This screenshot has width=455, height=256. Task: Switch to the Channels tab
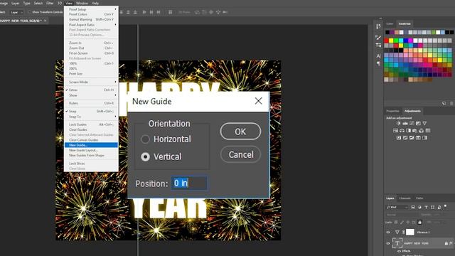click(405, 198)
